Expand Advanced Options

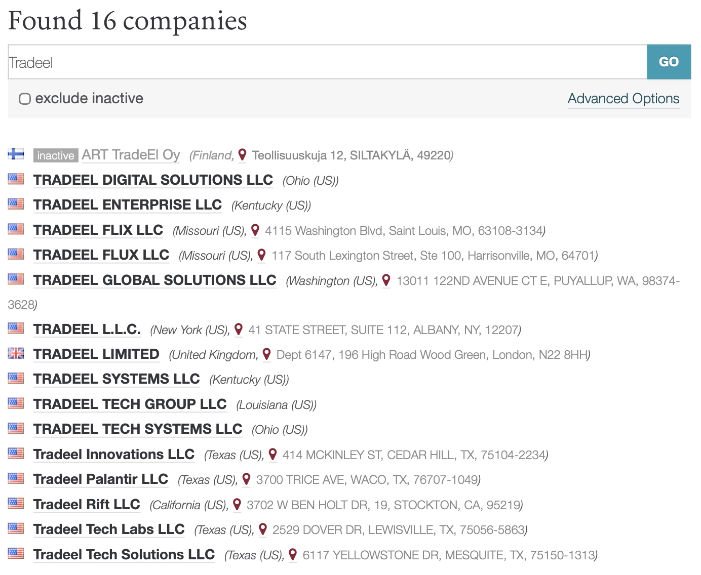pos(624,98)
